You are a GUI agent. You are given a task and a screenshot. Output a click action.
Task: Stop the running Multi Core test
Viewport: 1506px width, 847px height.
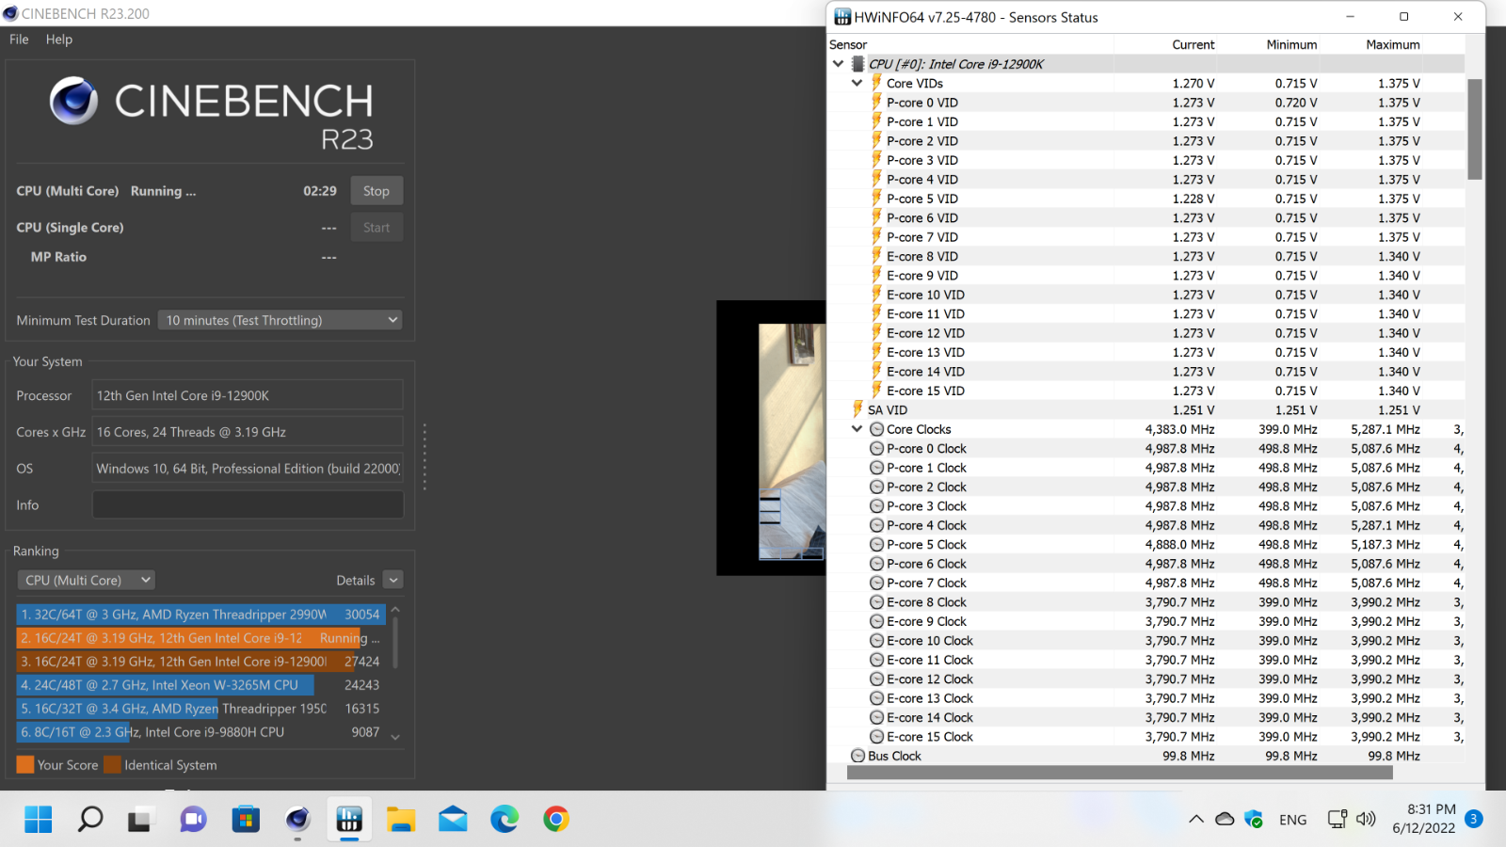[376, 191]
